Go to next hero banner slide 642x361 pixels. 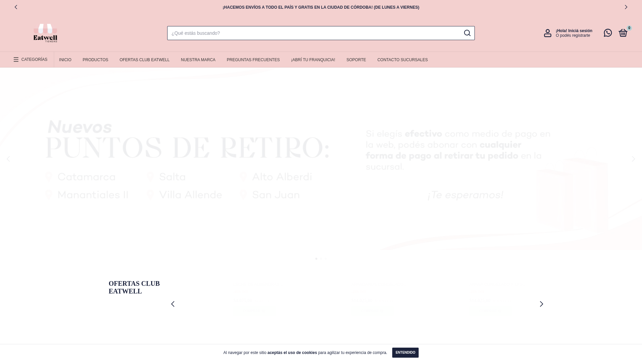tap(633, 159)
